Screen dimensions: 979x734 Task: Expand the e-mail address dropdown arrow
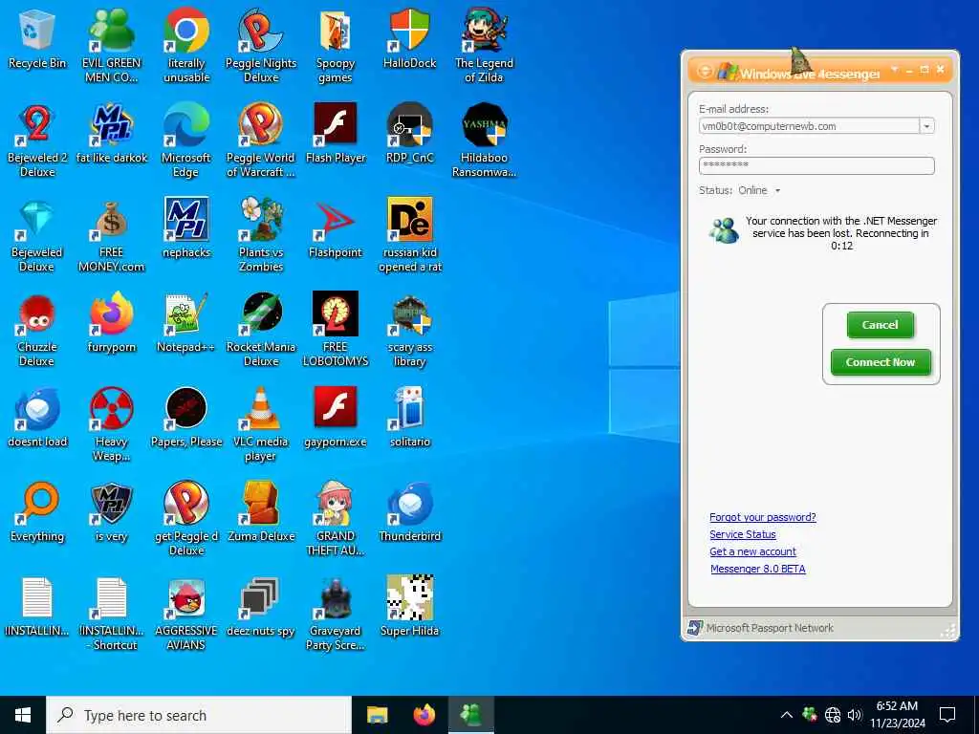(x=926, y=126)
